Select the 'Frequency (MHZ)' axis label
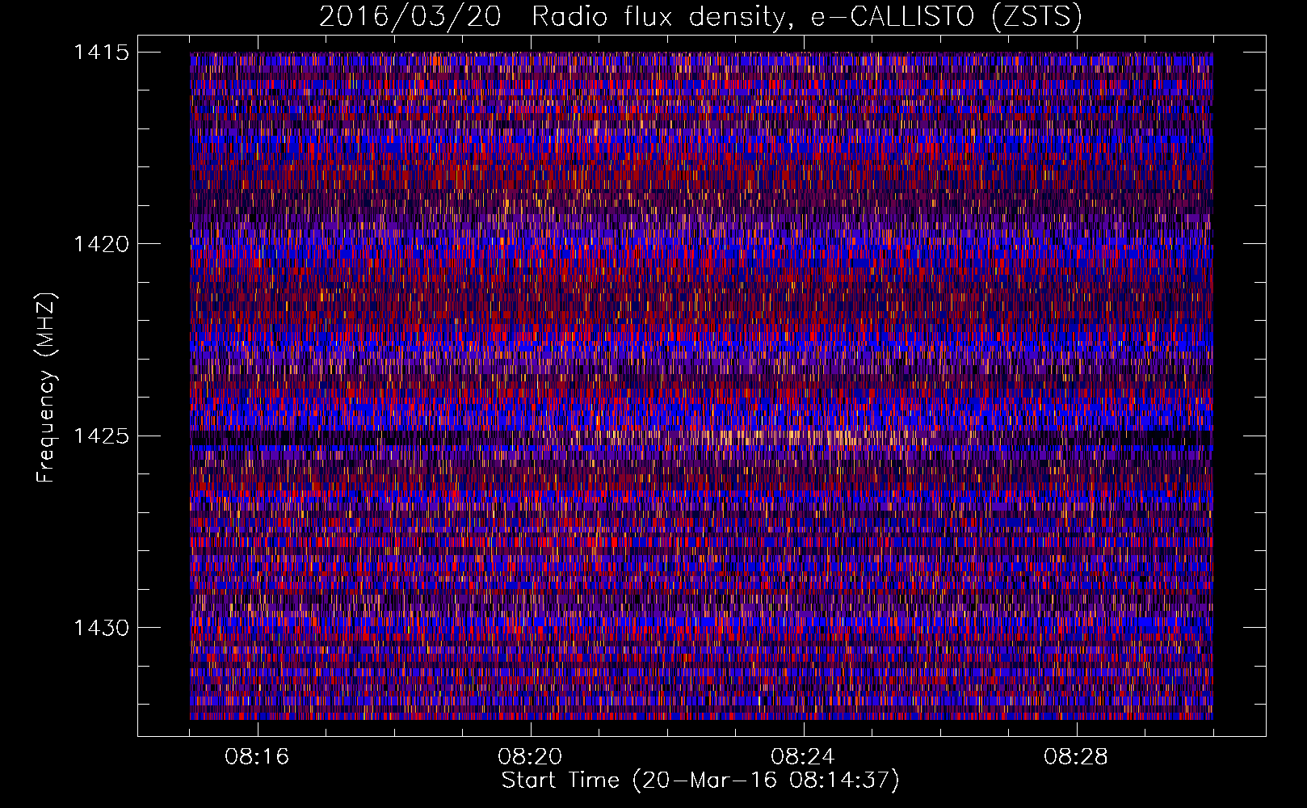 [46, 388]
